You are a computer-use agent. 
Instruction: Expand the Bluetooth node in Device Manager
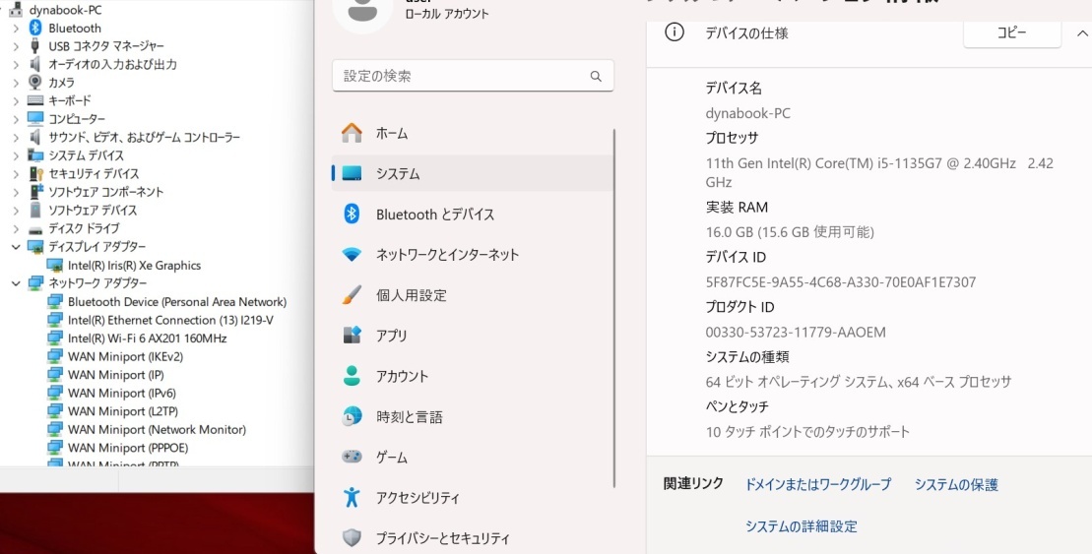pyautogui.click(x=16, y=28)
